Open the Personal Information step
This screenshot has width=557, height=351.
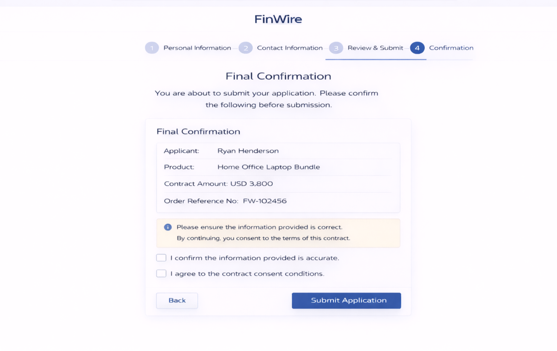[x=197, y=48]
